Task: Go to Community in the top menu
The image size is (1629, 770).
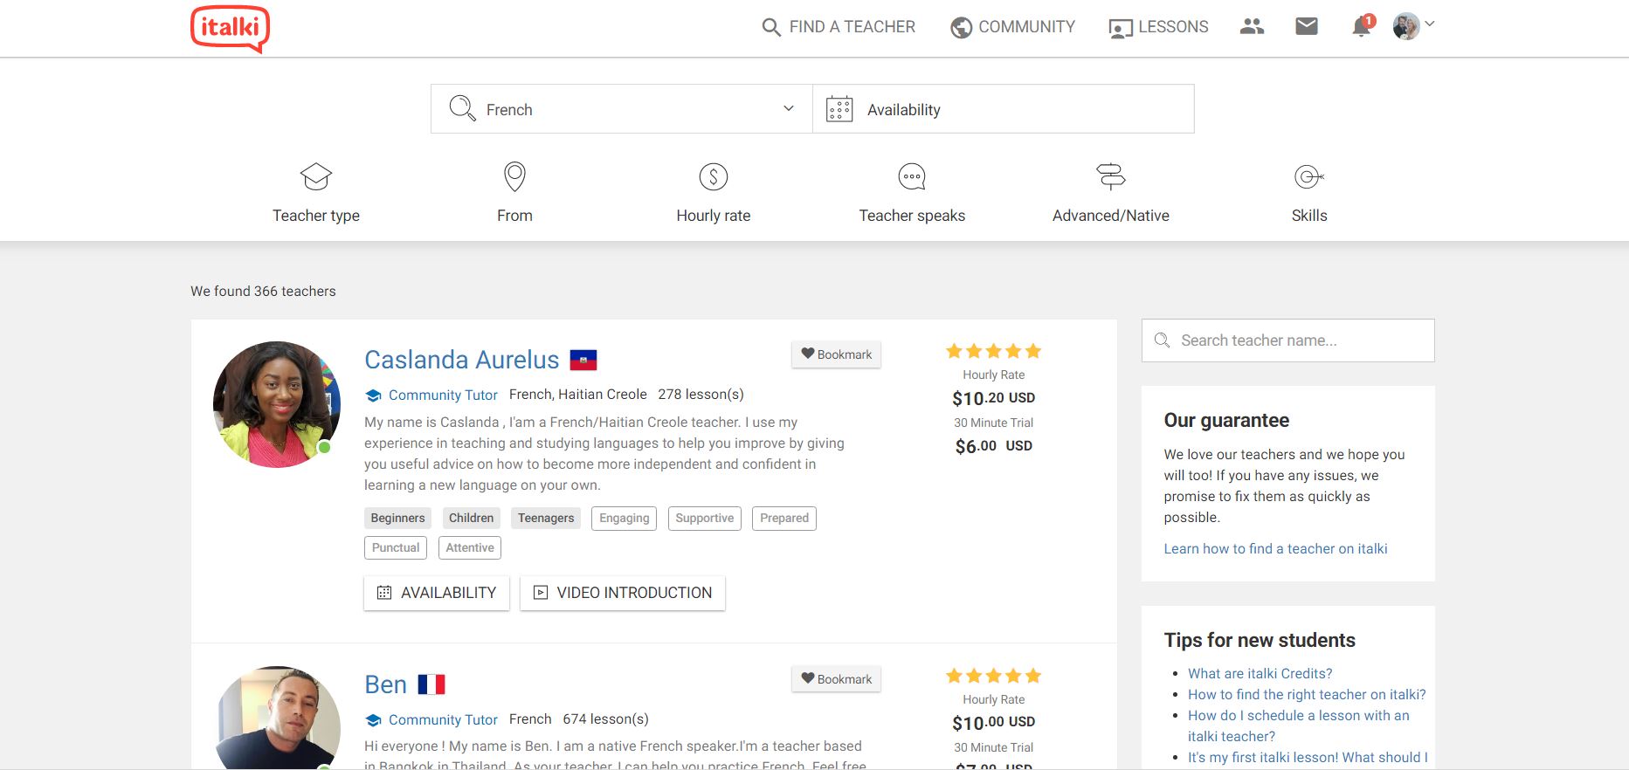Action: (1013, 27)
